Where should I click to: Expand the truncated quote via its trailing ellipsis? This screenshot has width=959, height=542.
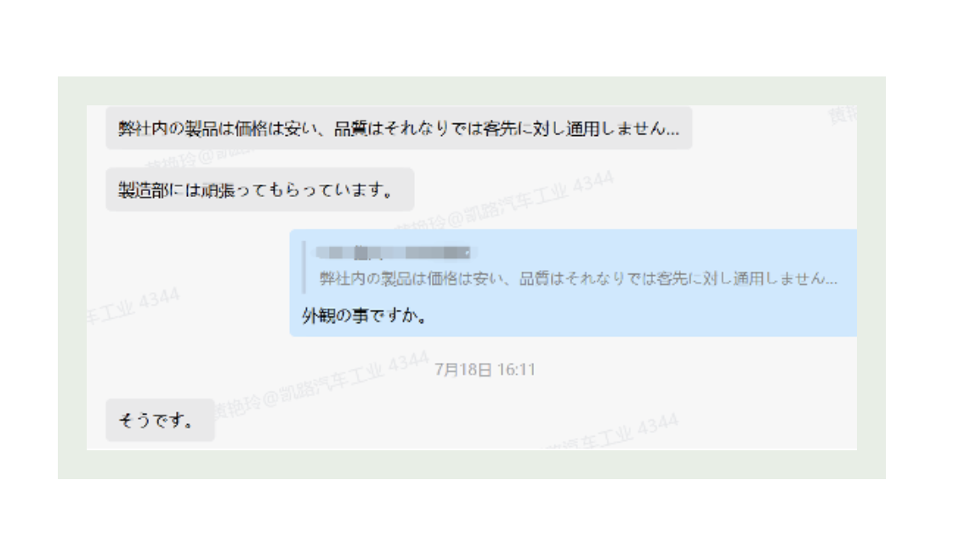tap(830, 279)
